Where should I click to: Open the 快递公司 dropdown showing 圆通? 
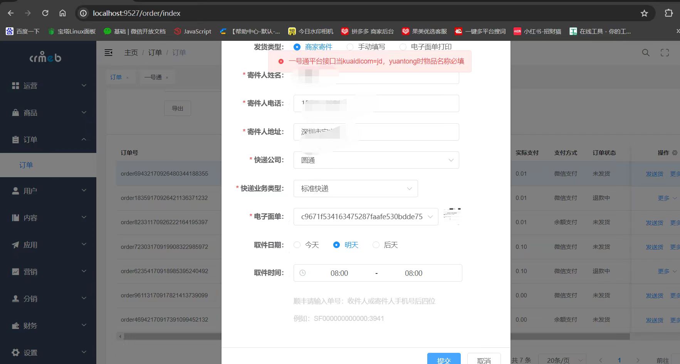tap(376, 160)
